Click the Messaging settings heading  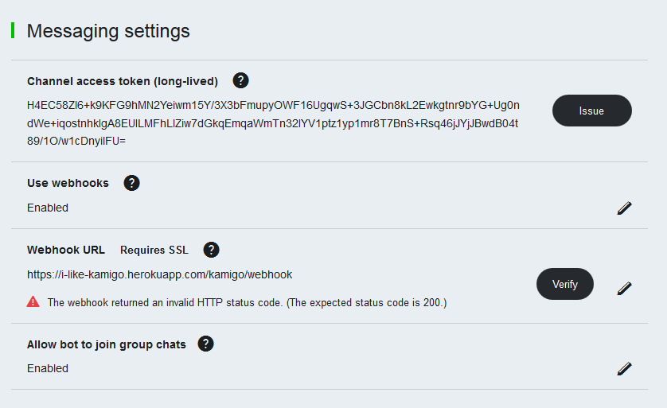point(108,31)
